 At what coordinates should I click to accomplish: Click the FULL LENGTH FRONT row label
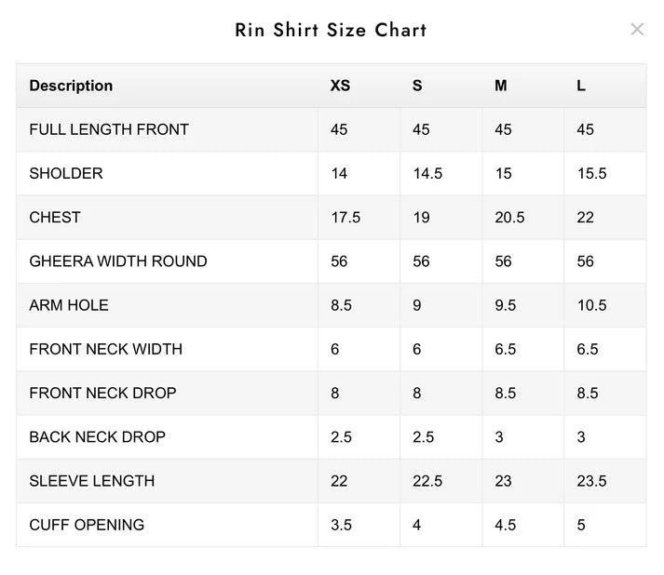click(109, 129)
